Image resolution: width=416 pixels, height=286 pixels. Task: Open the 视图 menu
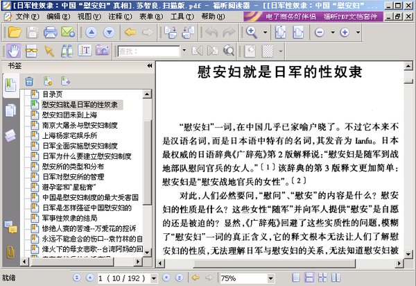[89, 17]
